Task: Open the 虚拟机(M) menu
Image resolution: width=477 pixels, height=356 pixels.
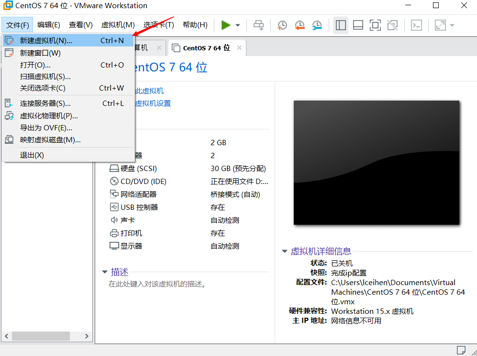Action: pos(118,25)
